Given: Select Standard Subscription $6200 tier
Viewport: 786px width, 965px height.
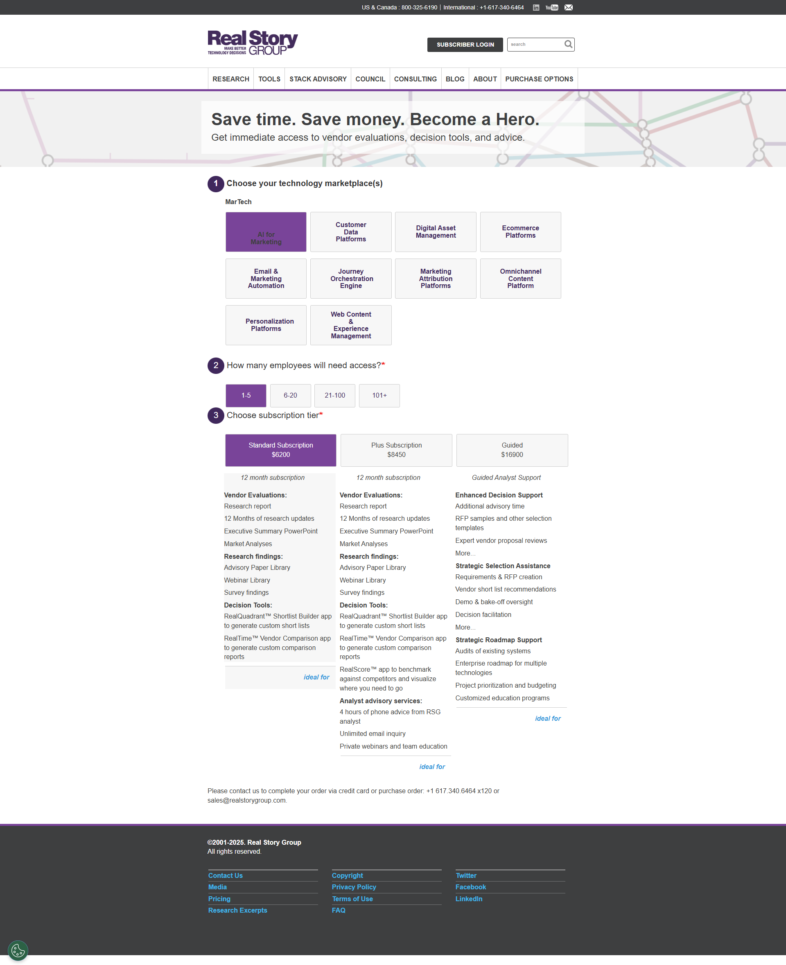Looking at the screenshot, I should coord(281,450).
